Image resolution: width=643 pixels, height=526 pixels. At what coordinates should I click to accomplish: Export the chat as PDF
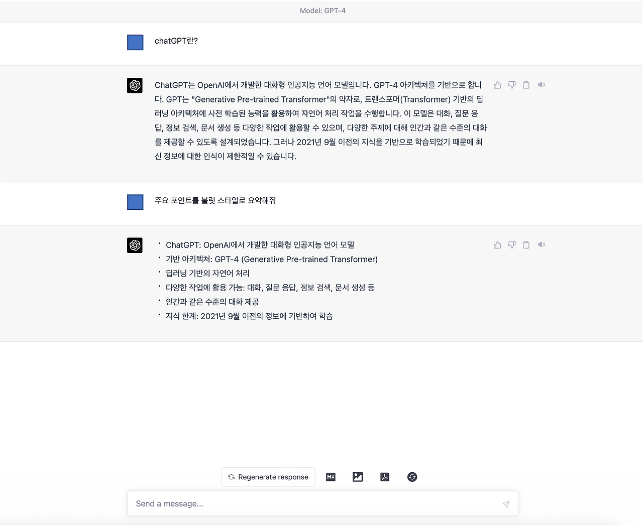coord(385,477)
